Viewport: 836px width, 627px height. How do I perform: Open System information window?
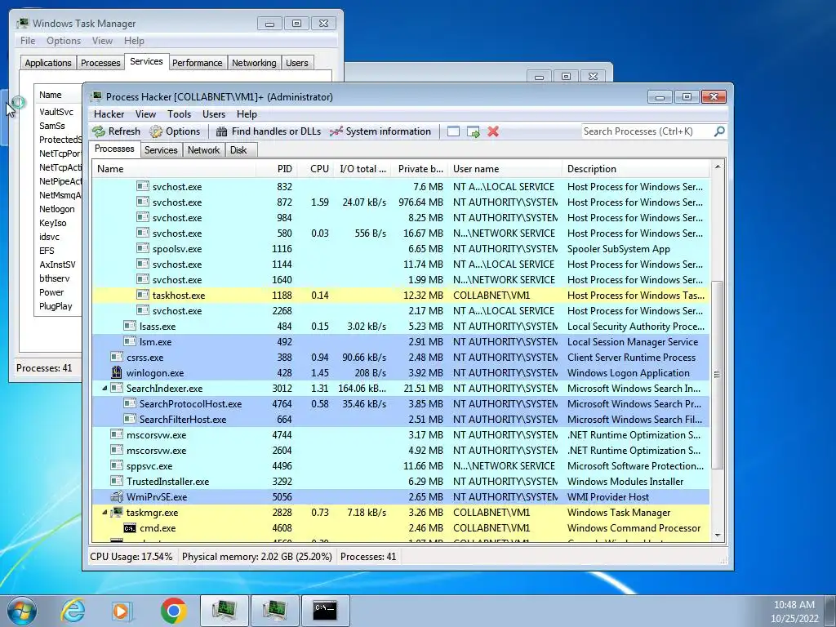coord(380,131)
